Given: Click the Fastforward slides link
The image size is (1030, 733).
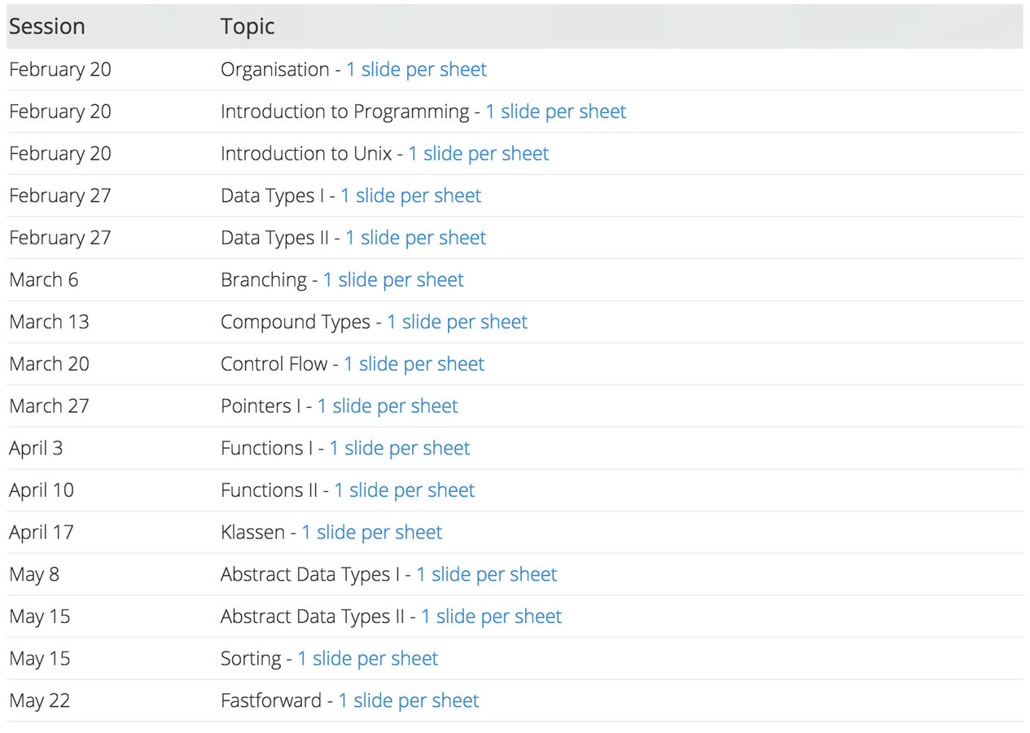Looking at the screenshot, I should [x=409, y=701].
